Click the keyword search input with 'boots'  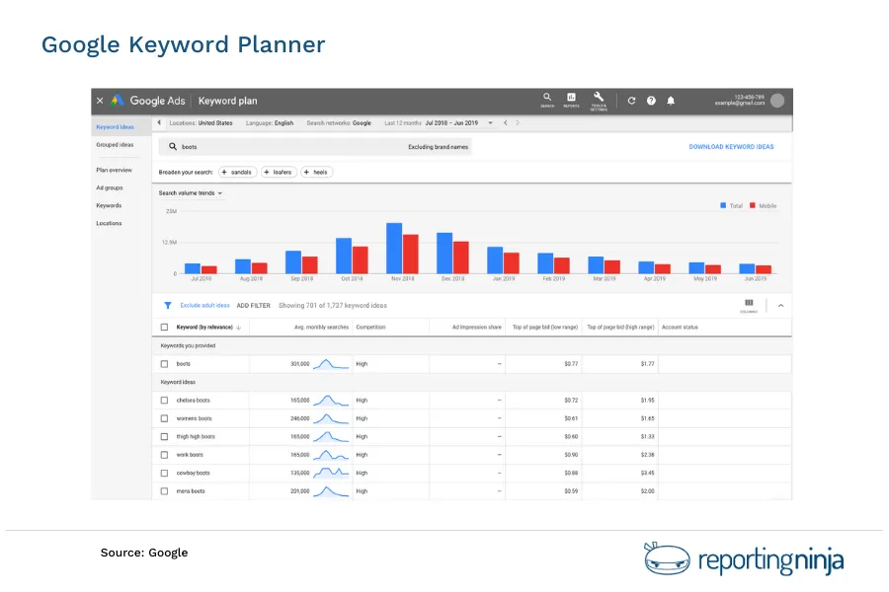tap(315, 147)
